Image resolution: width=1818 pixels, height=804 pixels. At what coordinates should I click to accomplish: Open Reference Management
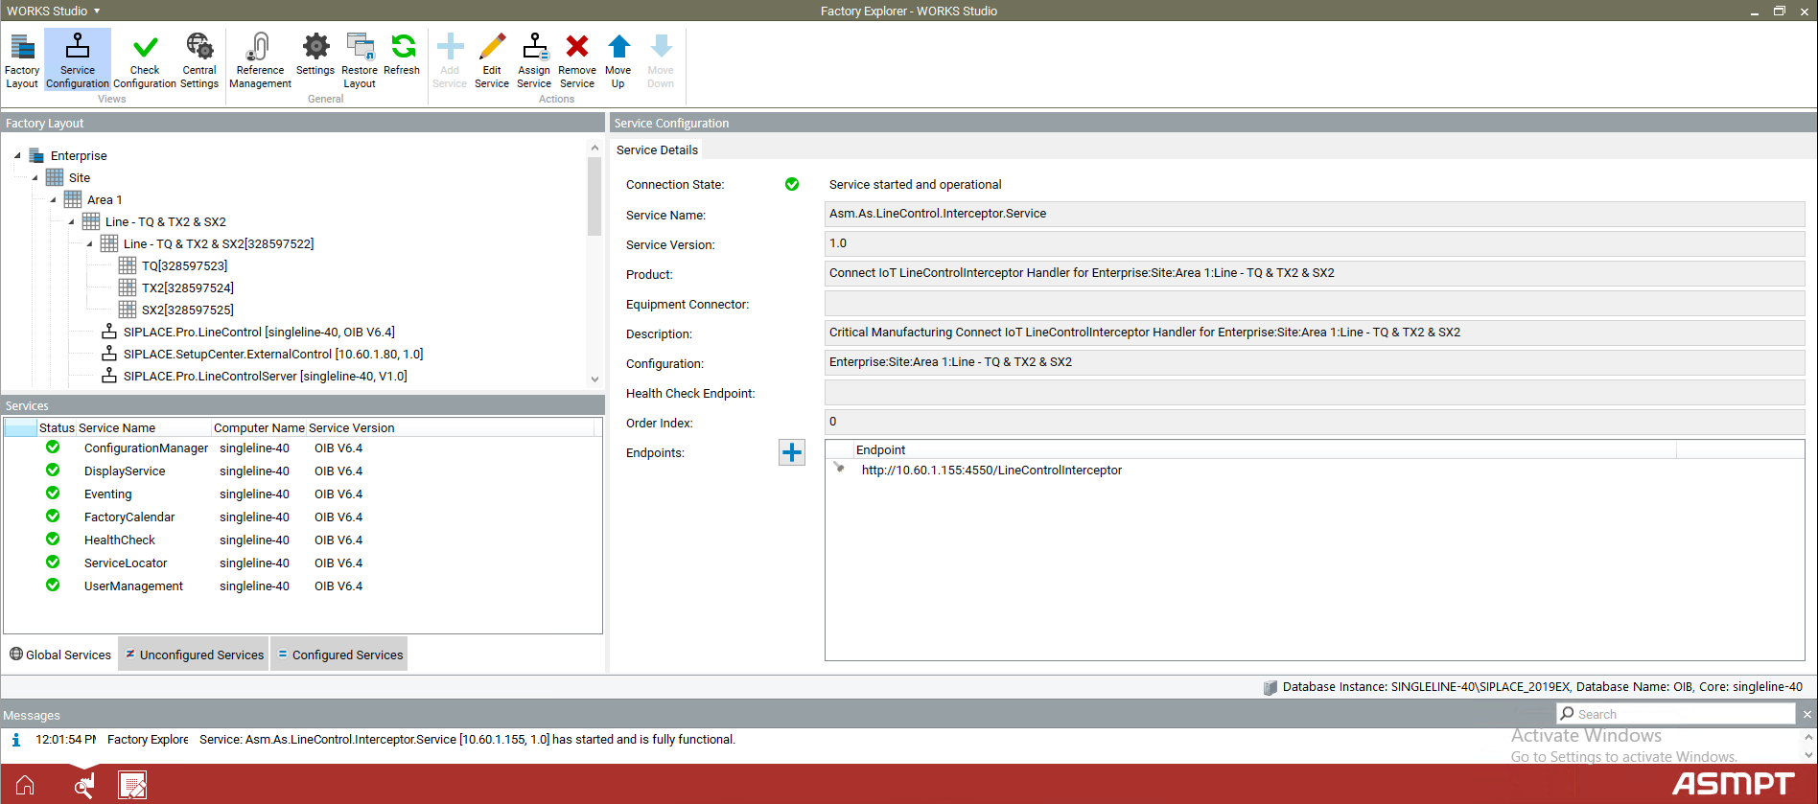[260, 59]
